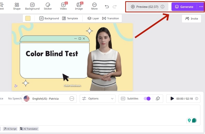This screenshot has height=134, width=205.
Task: Show audio duration info icon
Action: 197,99
